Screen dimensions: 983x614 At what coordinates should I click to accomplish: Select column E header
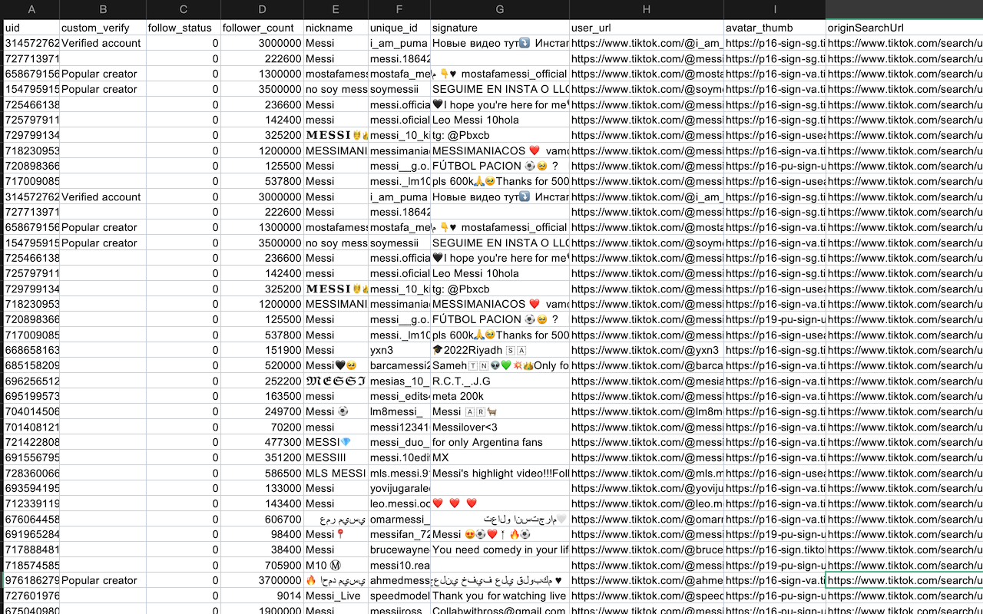[x=336, y=9]
